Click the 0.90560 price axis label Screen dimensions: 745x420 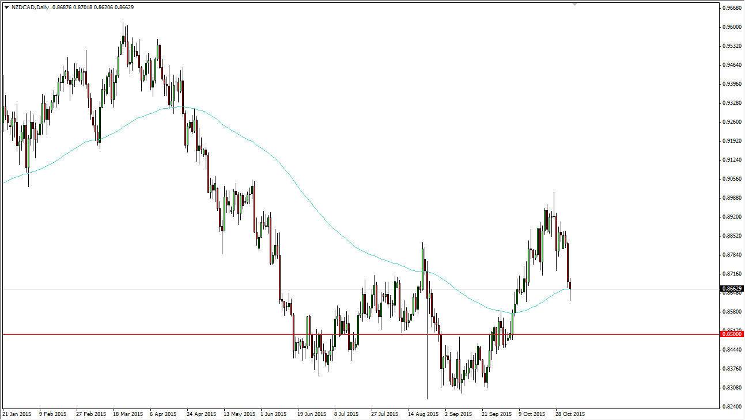[x=731, y=179]
